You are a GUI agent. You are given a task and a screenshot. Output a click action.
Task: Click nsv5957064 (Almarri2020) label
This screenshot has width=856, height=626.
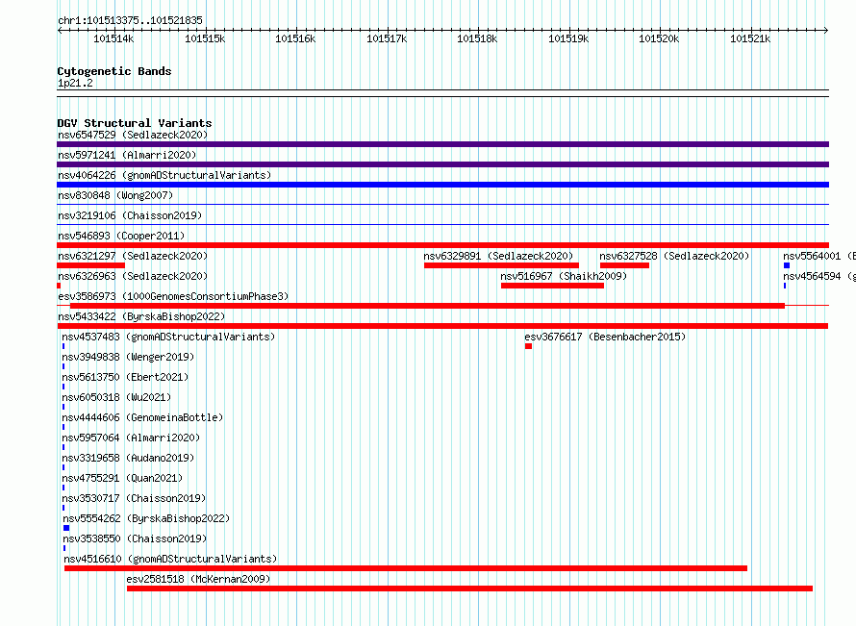131,438
